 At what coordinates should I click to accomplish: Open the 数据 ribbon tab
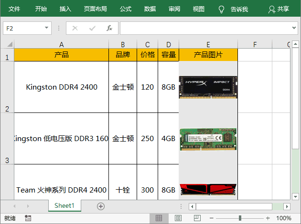point(150,9)
